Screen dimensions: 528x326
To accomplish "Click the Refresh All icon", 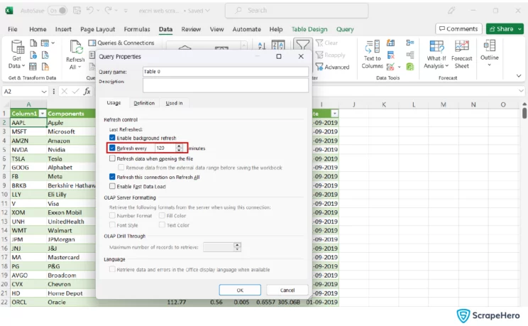I will (76, 47).
